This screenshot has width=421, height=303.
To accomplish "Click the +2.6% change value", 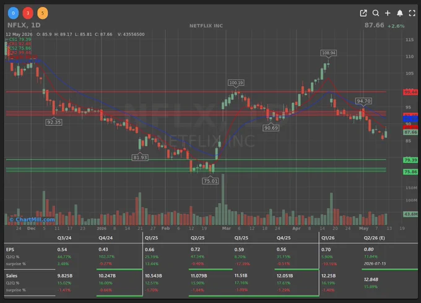I will [396, 26].
